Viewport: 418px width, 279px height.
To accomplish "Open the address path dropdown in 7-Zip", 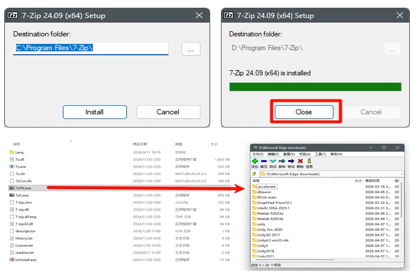I will 401,174.
